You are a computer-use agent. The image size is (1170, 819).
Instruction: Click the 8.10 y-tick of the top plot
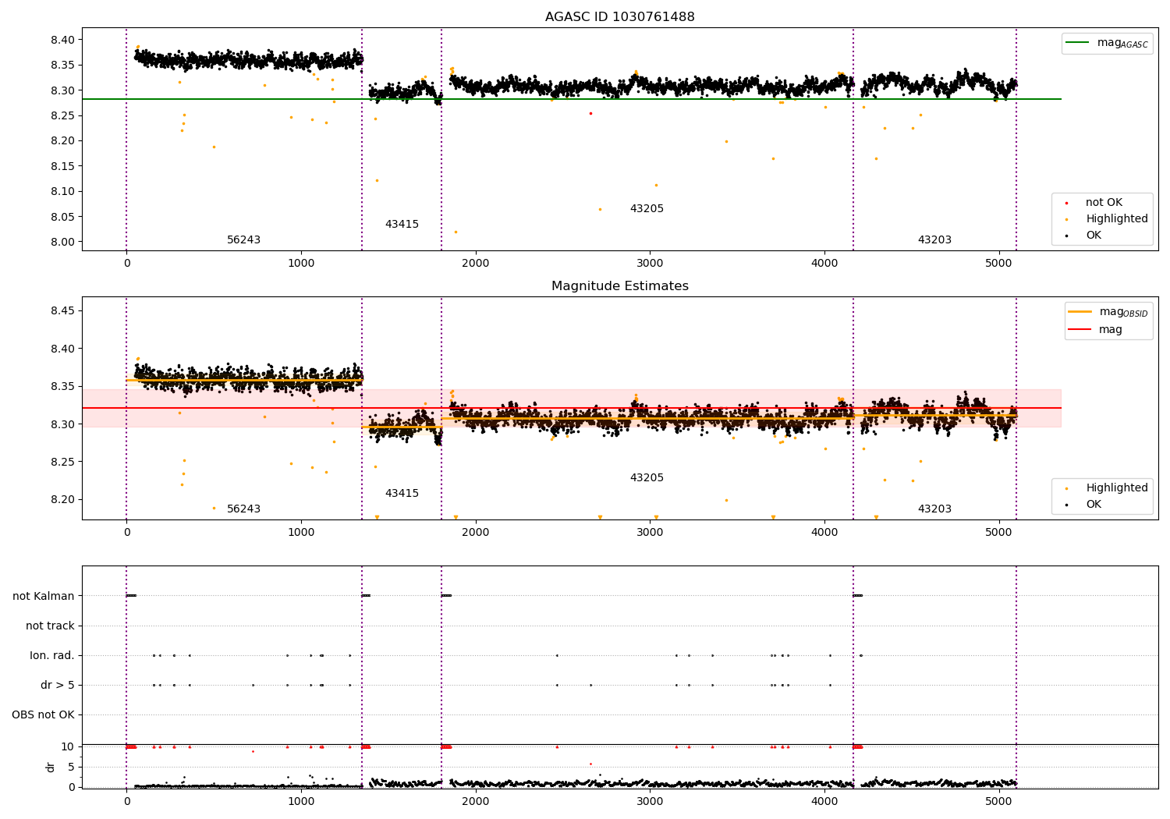pos(62,192)
